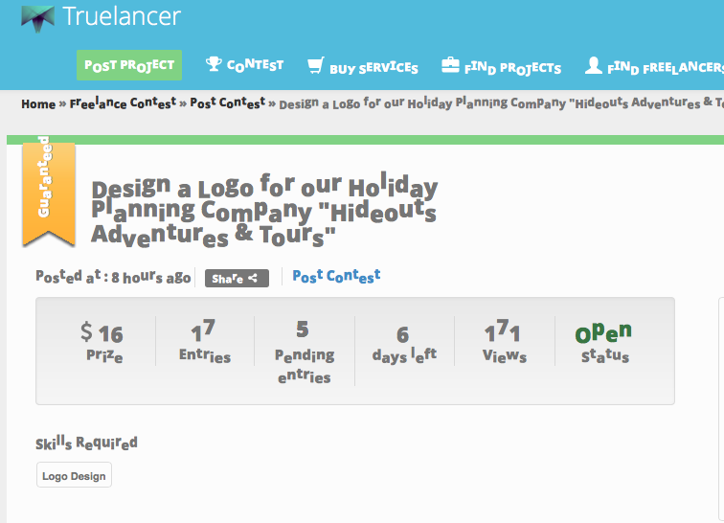This screenshot has width=724, height=523.
Task: Click the 6 days left stat
Action: coord(404,345)
